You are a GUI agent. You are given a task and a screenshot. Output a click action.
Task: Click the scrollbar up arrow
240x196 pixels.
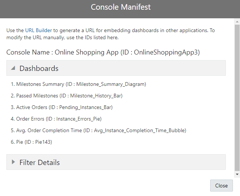(x=237, y=22)
